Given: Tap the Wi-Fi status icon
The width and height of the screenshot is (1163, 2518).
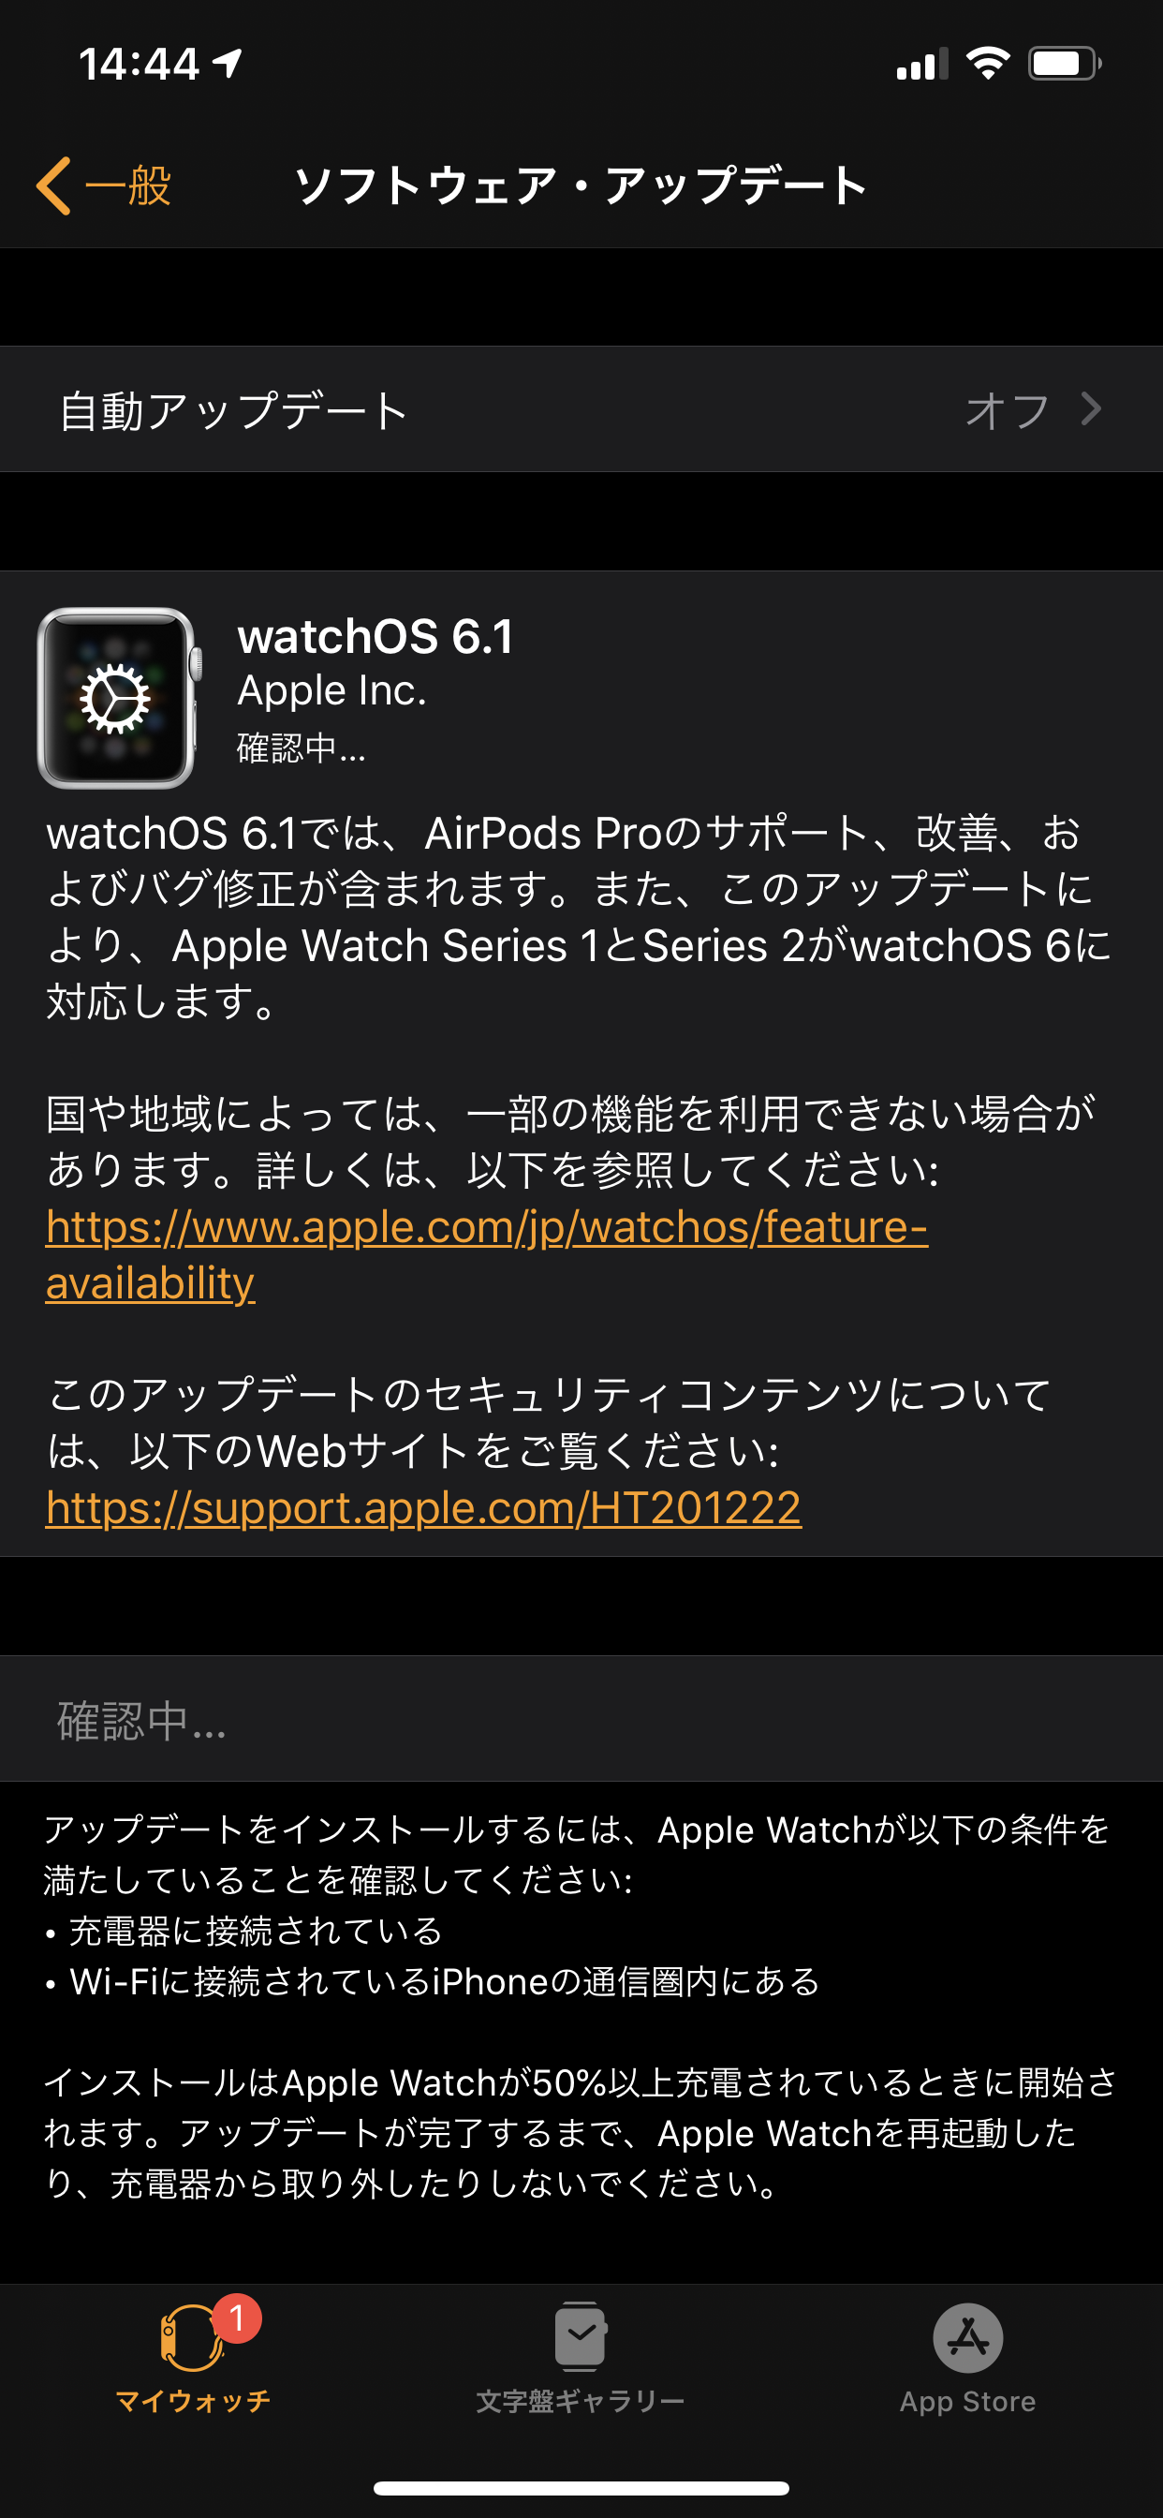Looking at the screenshot, I should [988, 65].
